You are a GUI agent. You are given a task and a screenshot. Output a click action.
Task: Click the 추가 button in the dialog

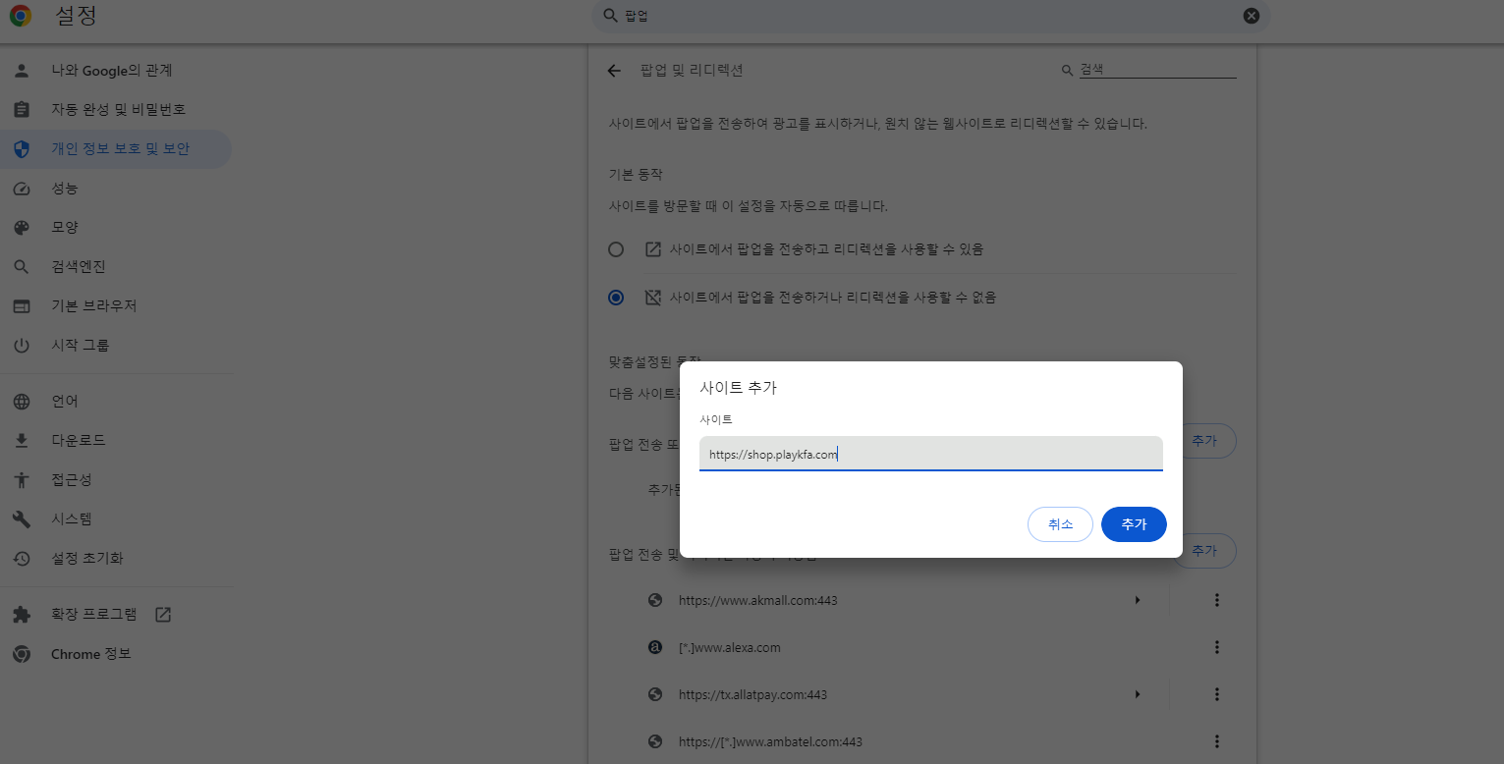coord(1134,523)
